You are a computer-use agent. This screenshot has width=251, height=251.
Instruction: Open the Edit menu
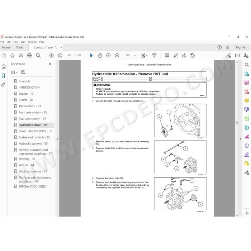coord(9,42)
